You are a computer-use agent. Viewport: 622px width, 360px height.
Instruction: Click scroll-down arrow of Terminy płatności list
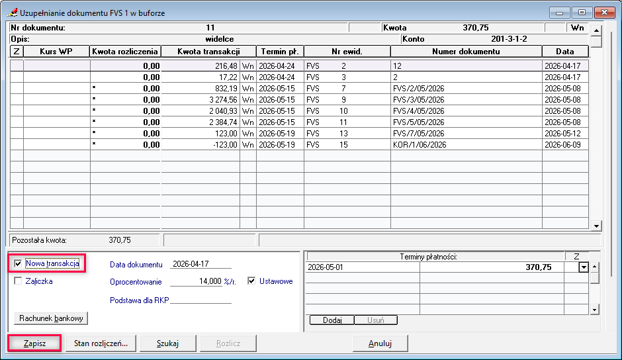click(x=594, y=310)
